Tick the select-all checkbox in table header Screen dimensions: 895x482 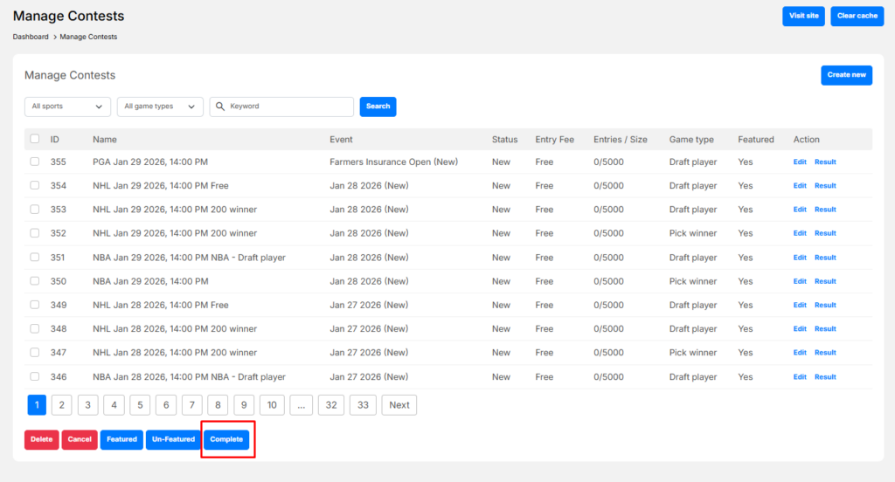click(x=35, y=139)
